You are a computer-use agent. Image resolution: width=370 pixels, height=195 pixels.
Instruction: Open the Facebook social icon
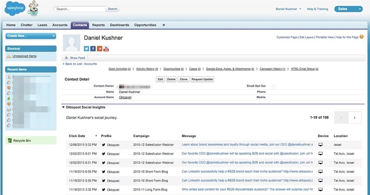(x=93, y=48)
